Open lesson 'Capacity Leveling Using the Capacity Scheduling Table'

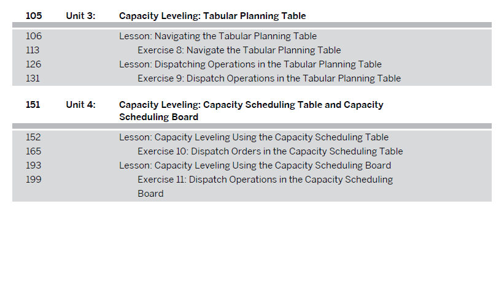254,137
